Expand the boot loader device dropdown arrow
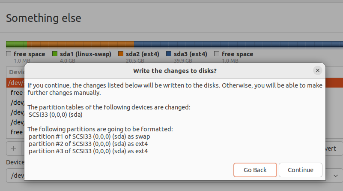This screenshot has height=191, width=343. [334, 176]
